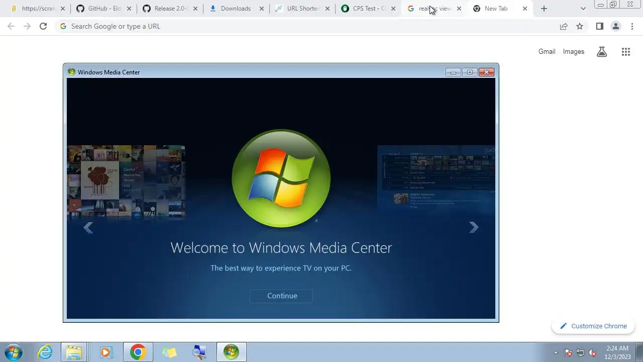Viewport: 643px width, 362px height.
Task: Bookmark this tab with the star icon
Action: [580, 26]
